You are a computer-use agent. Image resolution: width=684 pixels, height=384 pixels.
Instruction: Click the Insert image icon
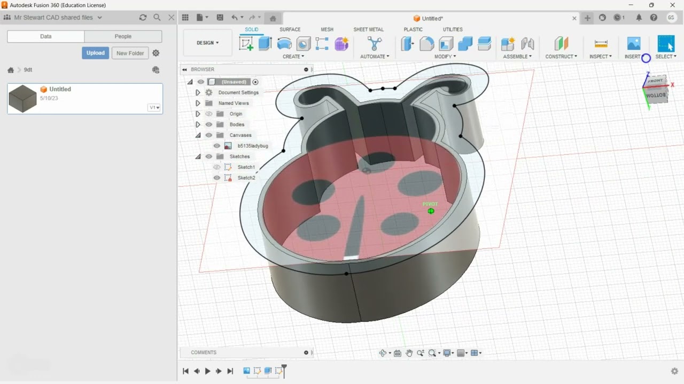pos(634,44)
